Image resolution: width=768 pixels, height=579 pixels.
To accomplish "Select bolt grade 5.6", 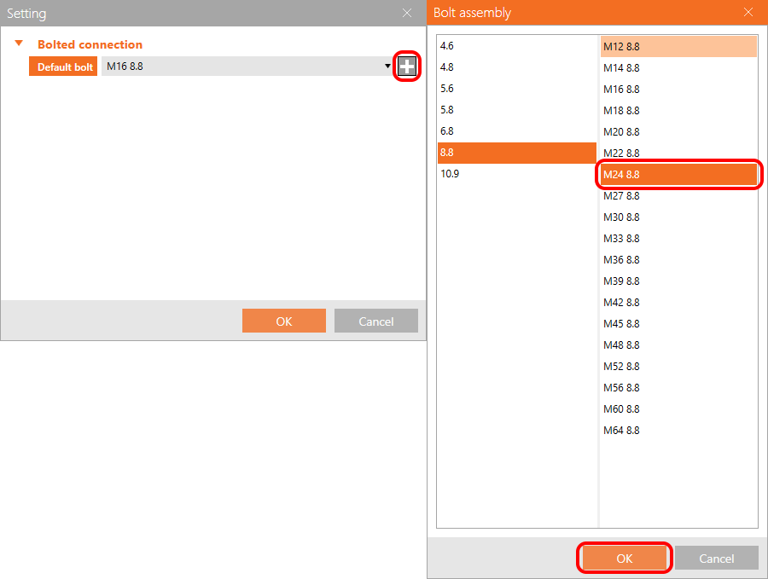I will click(517, 89).
